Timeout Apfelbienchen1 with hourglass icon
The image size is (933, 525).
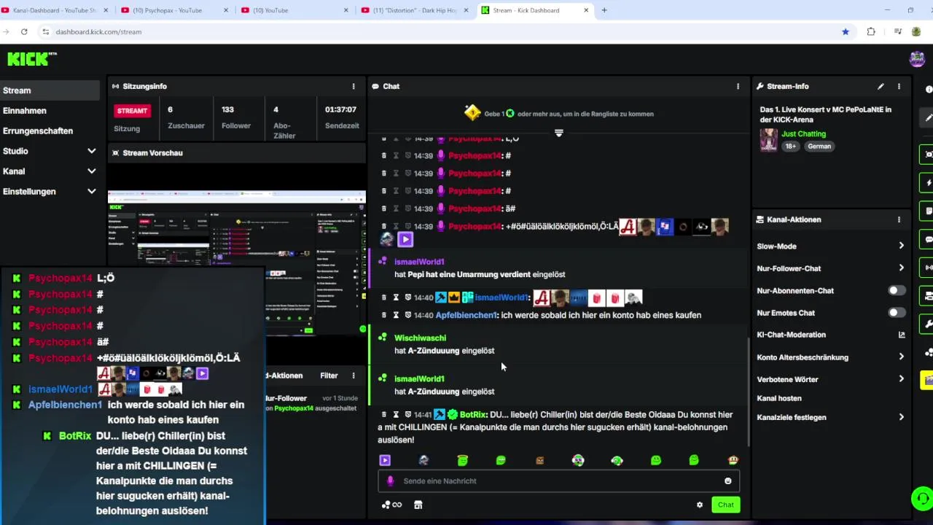(396, 315)
